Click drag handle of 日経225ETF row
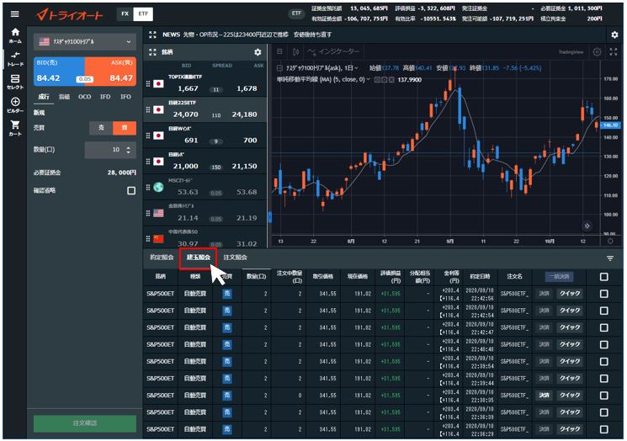The image size is (627, 441). pyautogui.click(x=148, y=109)
